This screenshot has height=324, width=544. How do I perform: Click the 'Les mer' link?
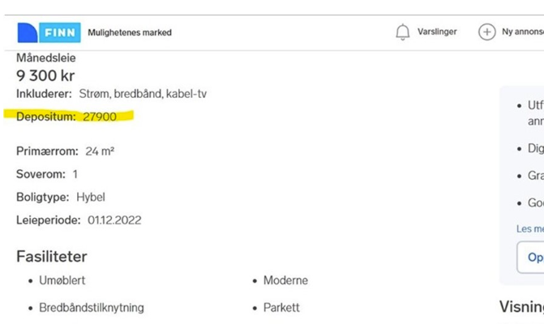coord(530,229)
